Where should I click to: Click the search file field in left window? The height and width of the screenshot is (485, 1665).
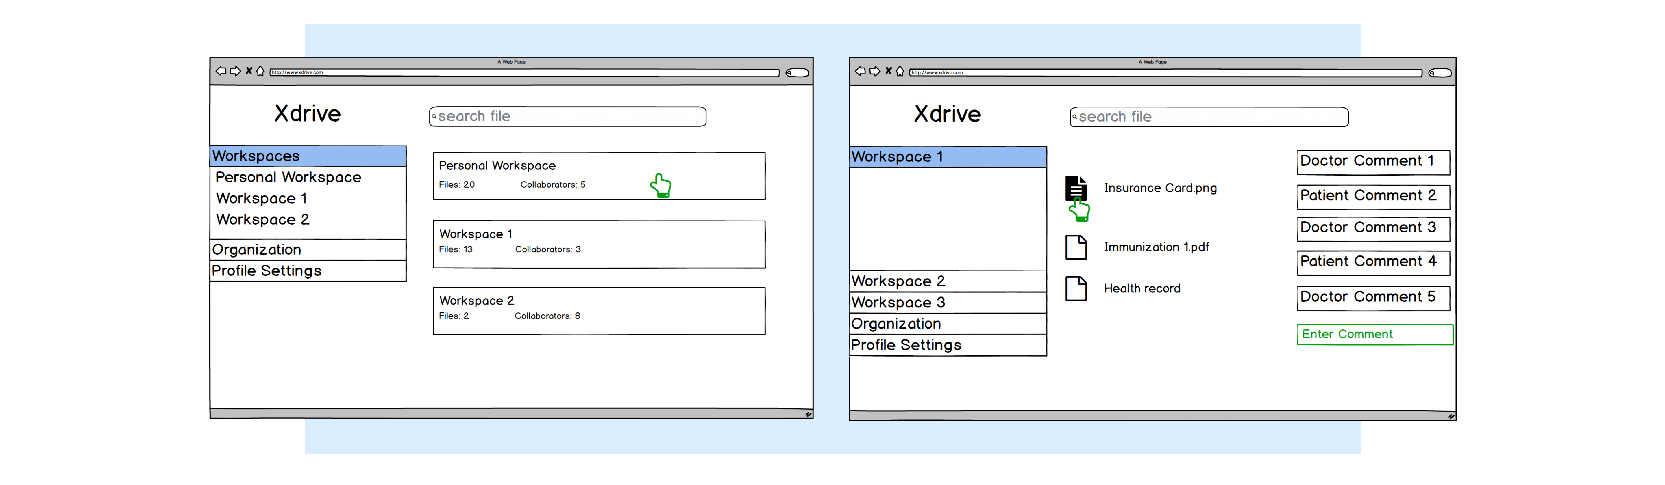[567, 117]
